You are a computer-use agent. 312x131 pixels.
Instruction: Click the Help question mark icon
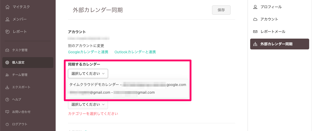7,100
